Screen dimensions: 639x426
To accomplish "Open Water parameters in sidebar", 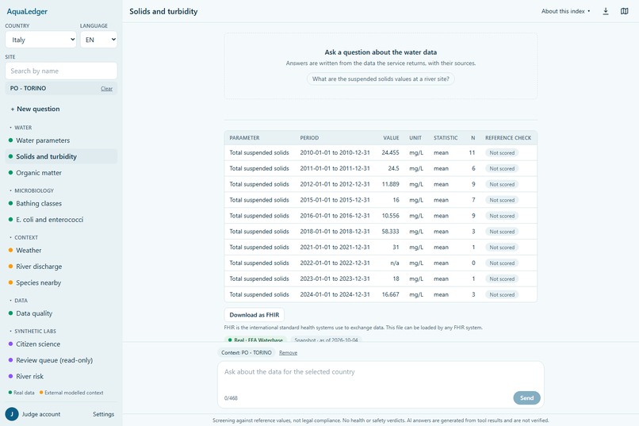I will tap(61, 140).
